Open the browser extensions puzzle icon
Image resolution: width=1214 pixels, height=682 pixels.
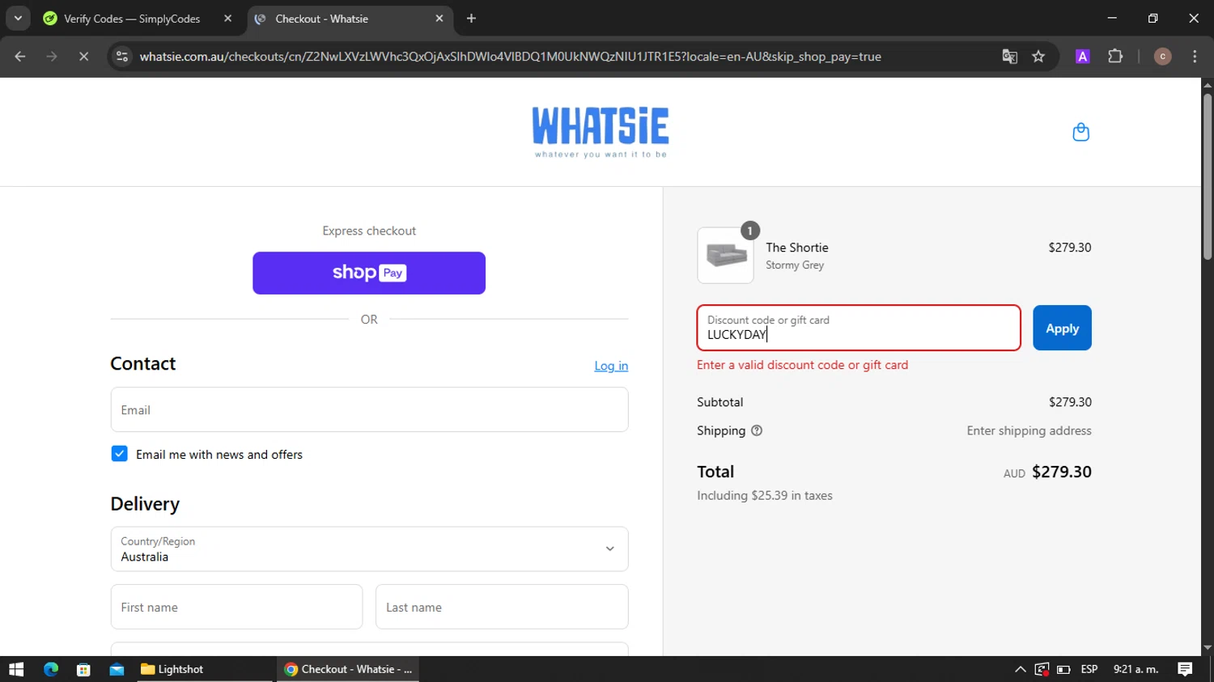click(1115, 57)
